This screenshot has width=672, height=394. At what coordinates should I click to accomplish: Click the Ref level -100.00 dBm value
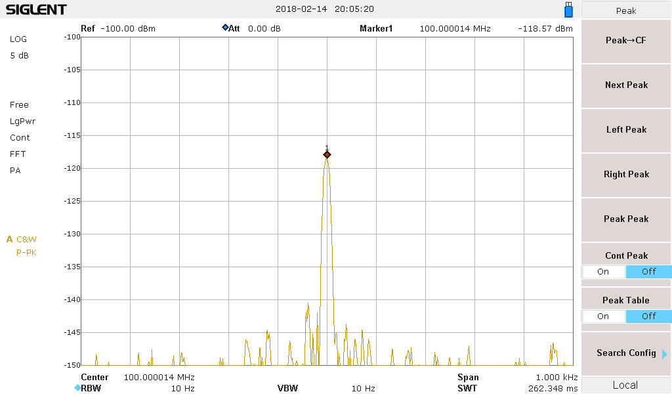(127, 29)
